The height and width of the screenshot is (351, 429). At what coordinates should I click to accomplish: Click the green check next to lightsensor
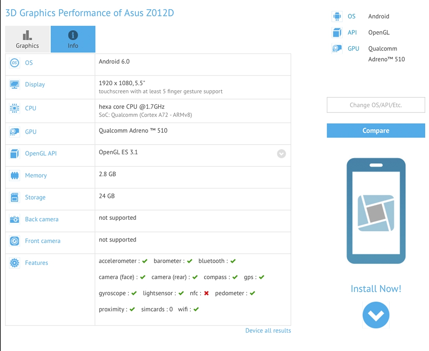[x=181, y=293]
